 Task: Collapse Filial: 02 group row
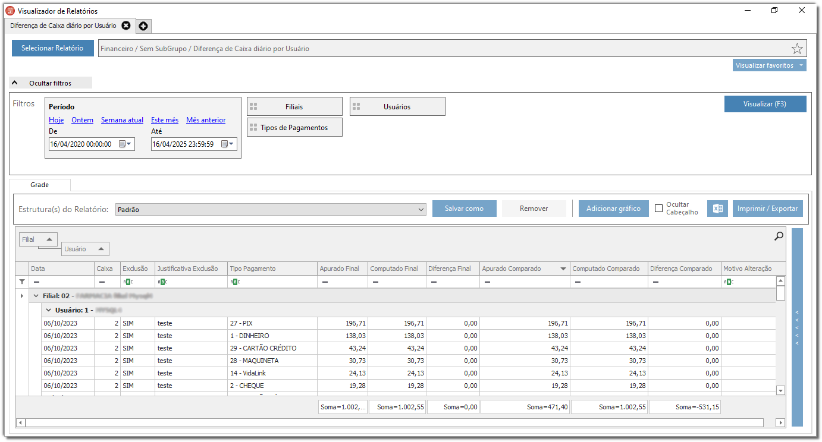click(x=36, y=295)
